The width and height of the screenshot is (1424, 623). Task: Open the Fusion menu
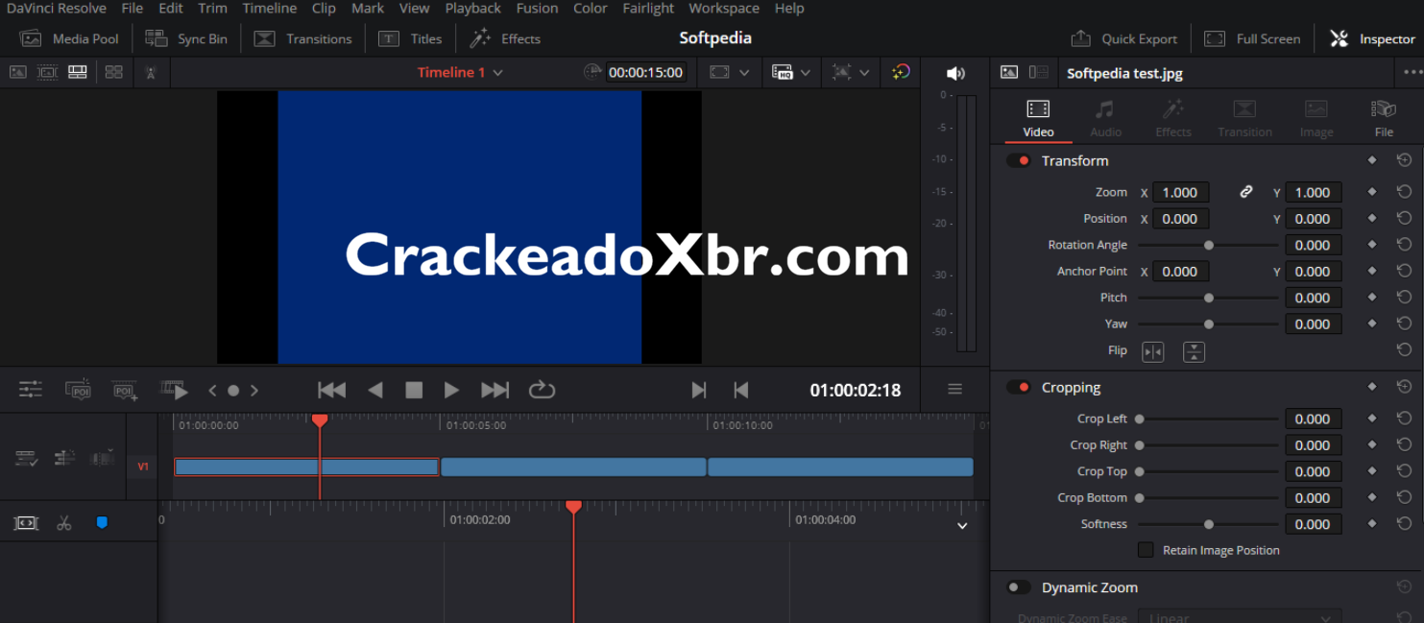tap(537, 9)
